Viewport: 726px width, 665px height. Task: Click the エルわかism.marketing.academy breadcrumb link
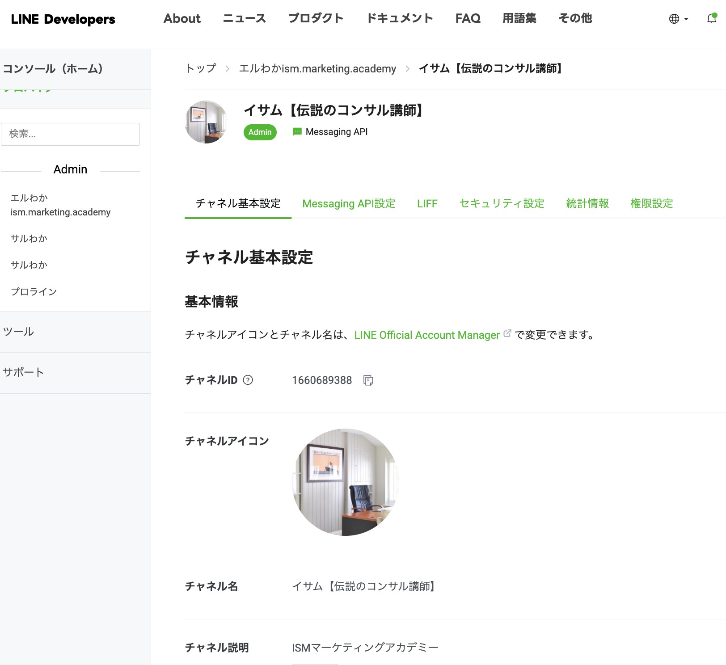pos(317,68)
